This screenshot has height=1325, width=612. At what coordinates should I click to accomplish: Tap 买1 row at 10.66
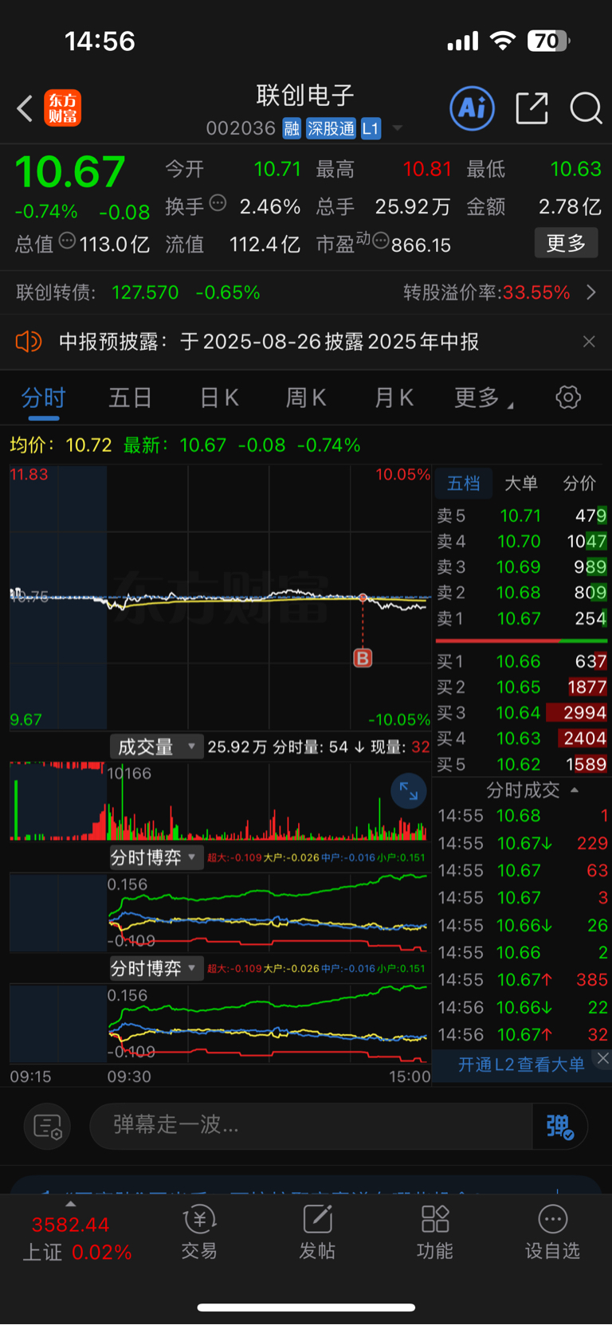[x=522, y=661]
